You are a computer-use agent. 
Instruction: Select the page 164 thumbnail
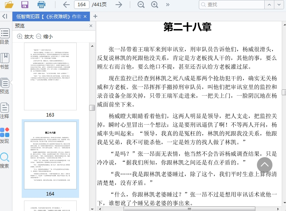[x=50, y=155]
